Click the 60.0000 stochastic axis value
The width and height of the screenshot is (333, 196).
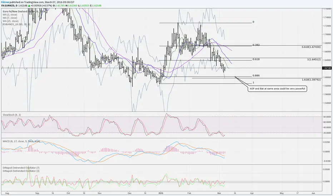(x=327, y=122)
